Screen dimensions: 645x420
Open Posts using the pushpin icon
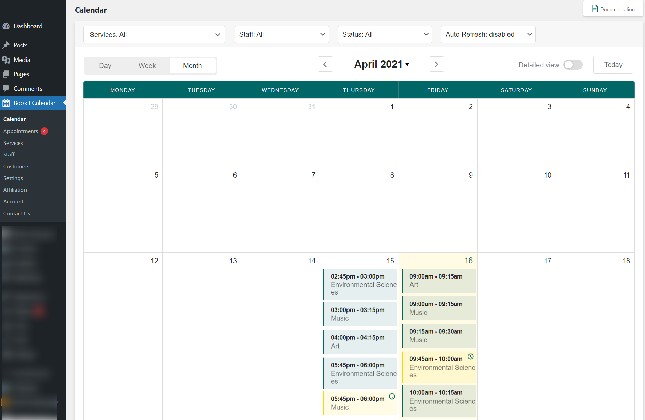(x=6, y=45)
